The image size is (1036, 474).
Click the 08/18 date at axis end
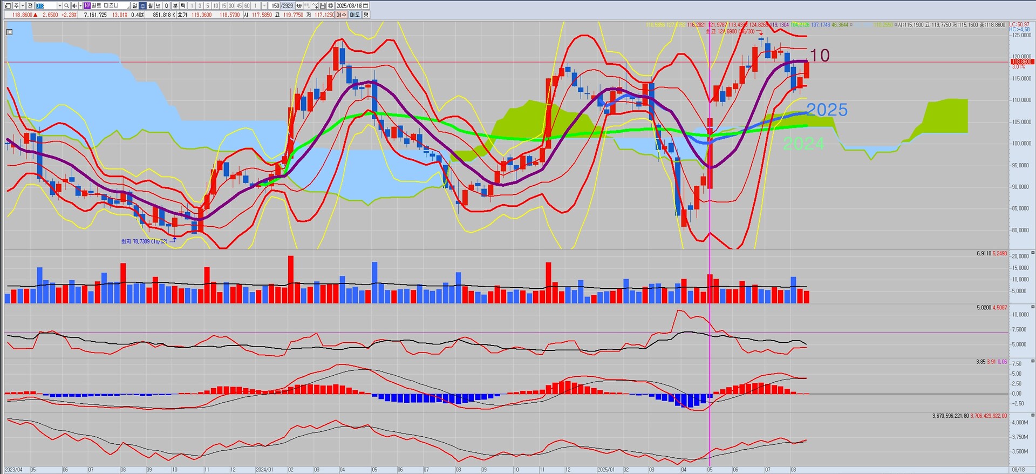[1018, 470]
